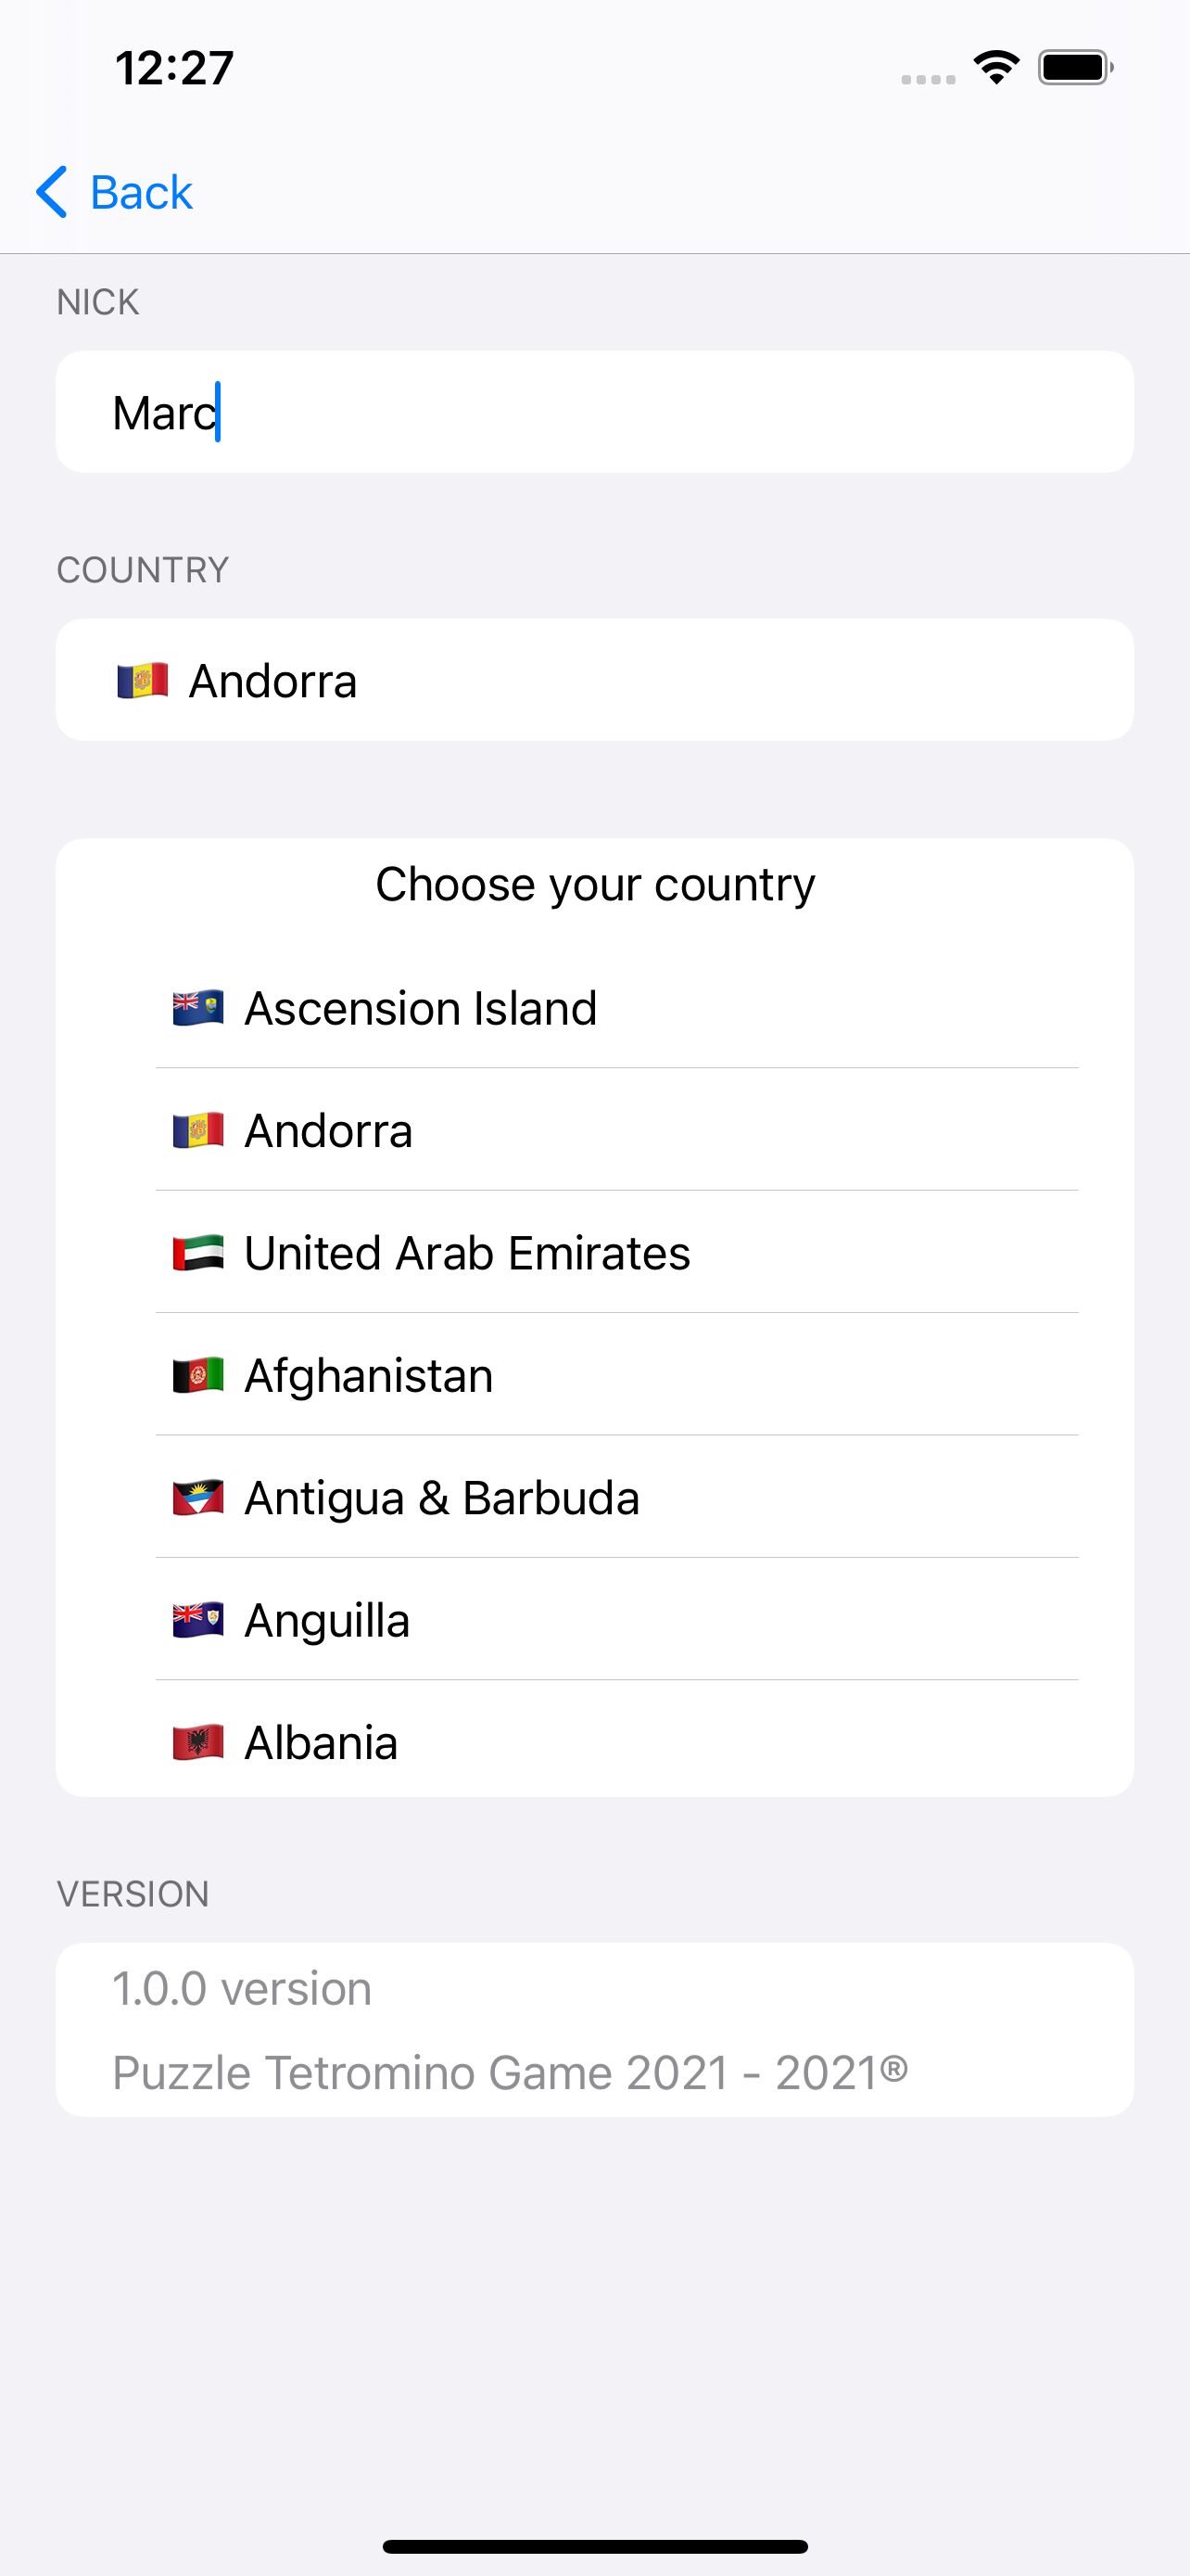Select Afghanistan from the list
The width and height of the screenshot is (1190, 2576).
click(617, 1376)
